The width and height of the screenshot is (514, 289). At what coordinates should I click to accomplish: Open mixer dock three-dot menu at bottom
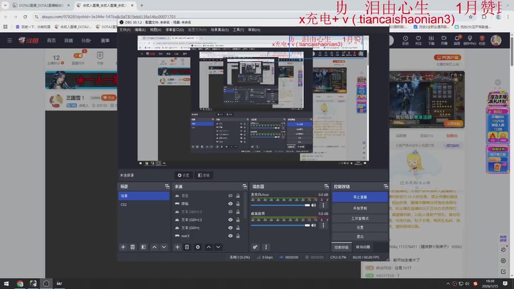pos(266,247)
